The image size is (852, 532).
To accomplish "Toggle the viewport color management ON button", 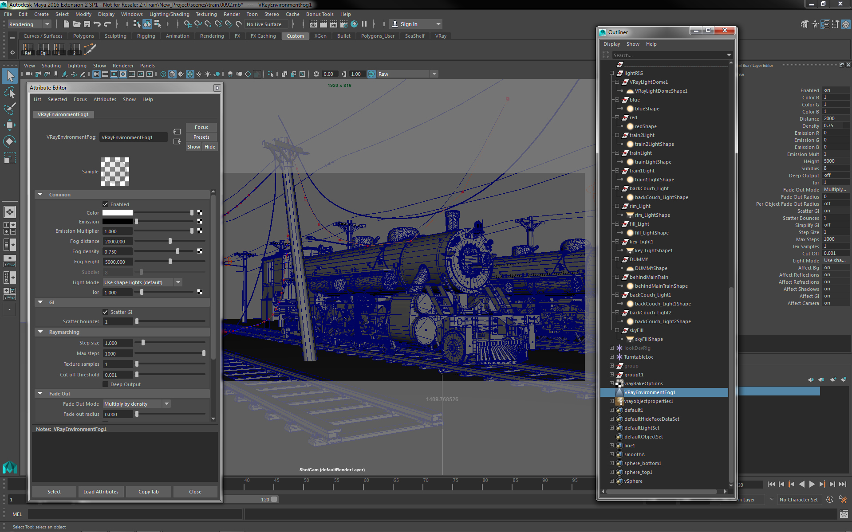I will [x=371, y=74].
